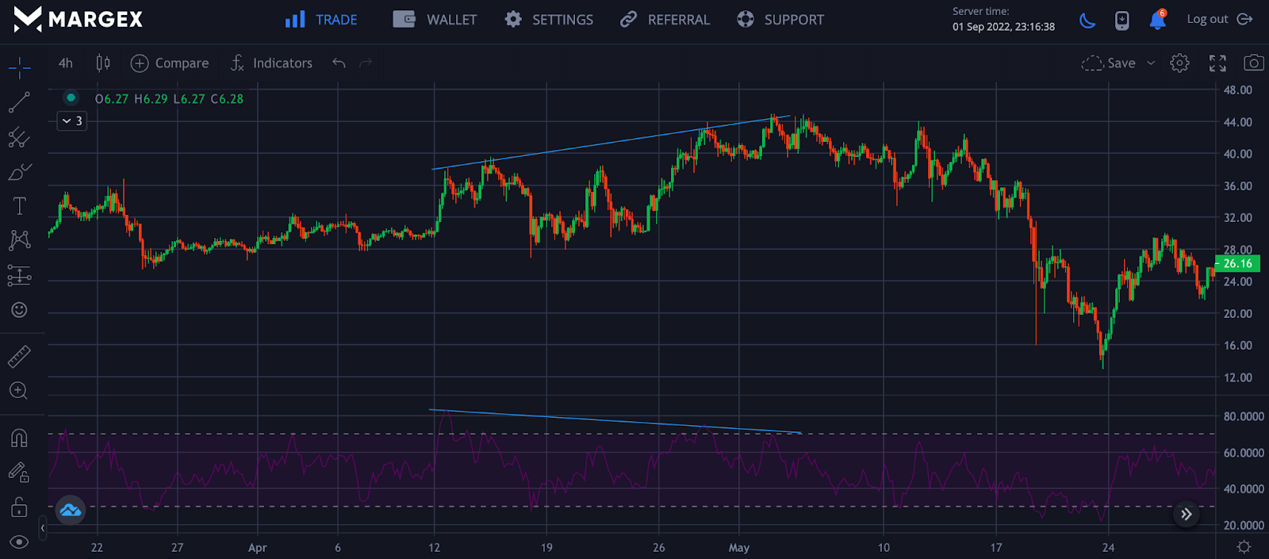This screenshot has width=1269, height=559.
Task: Open the REFERRAL page
Action: (665, 20)
